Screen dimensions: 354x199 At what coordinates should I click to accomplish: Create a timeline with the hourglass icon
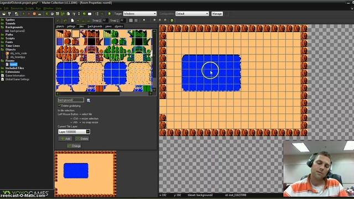pos(79,14)
